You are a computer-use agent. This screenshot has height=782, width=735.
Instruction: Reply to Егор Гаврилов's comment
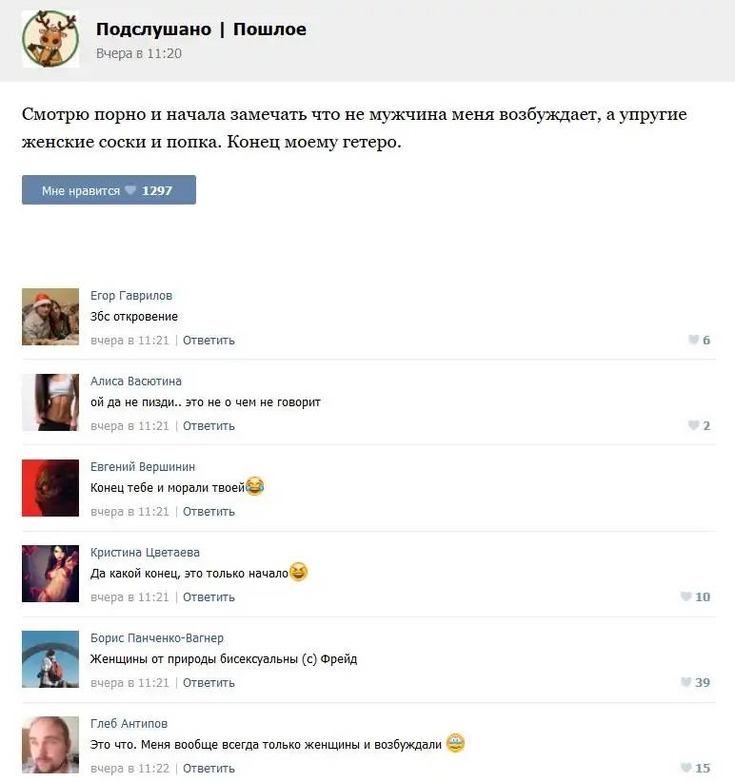[x=209, y=341]
